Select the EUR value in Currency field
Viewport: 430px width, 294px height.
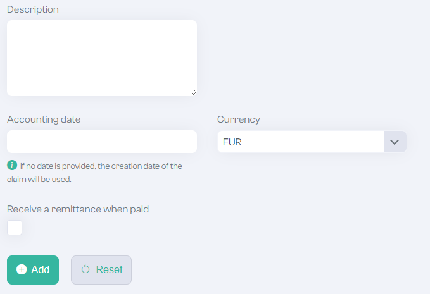click(232, 142)
